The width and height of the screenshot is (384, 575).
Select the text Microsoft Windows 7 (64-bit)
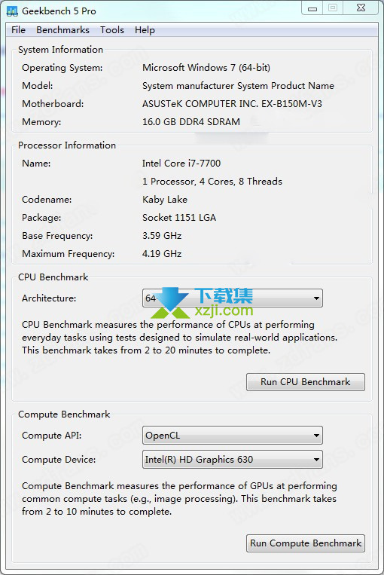(206, 68)
